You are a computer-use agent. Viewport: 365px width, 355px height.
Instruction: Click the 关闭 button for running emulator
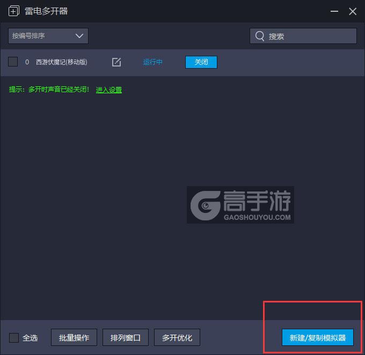click(201, 62)
